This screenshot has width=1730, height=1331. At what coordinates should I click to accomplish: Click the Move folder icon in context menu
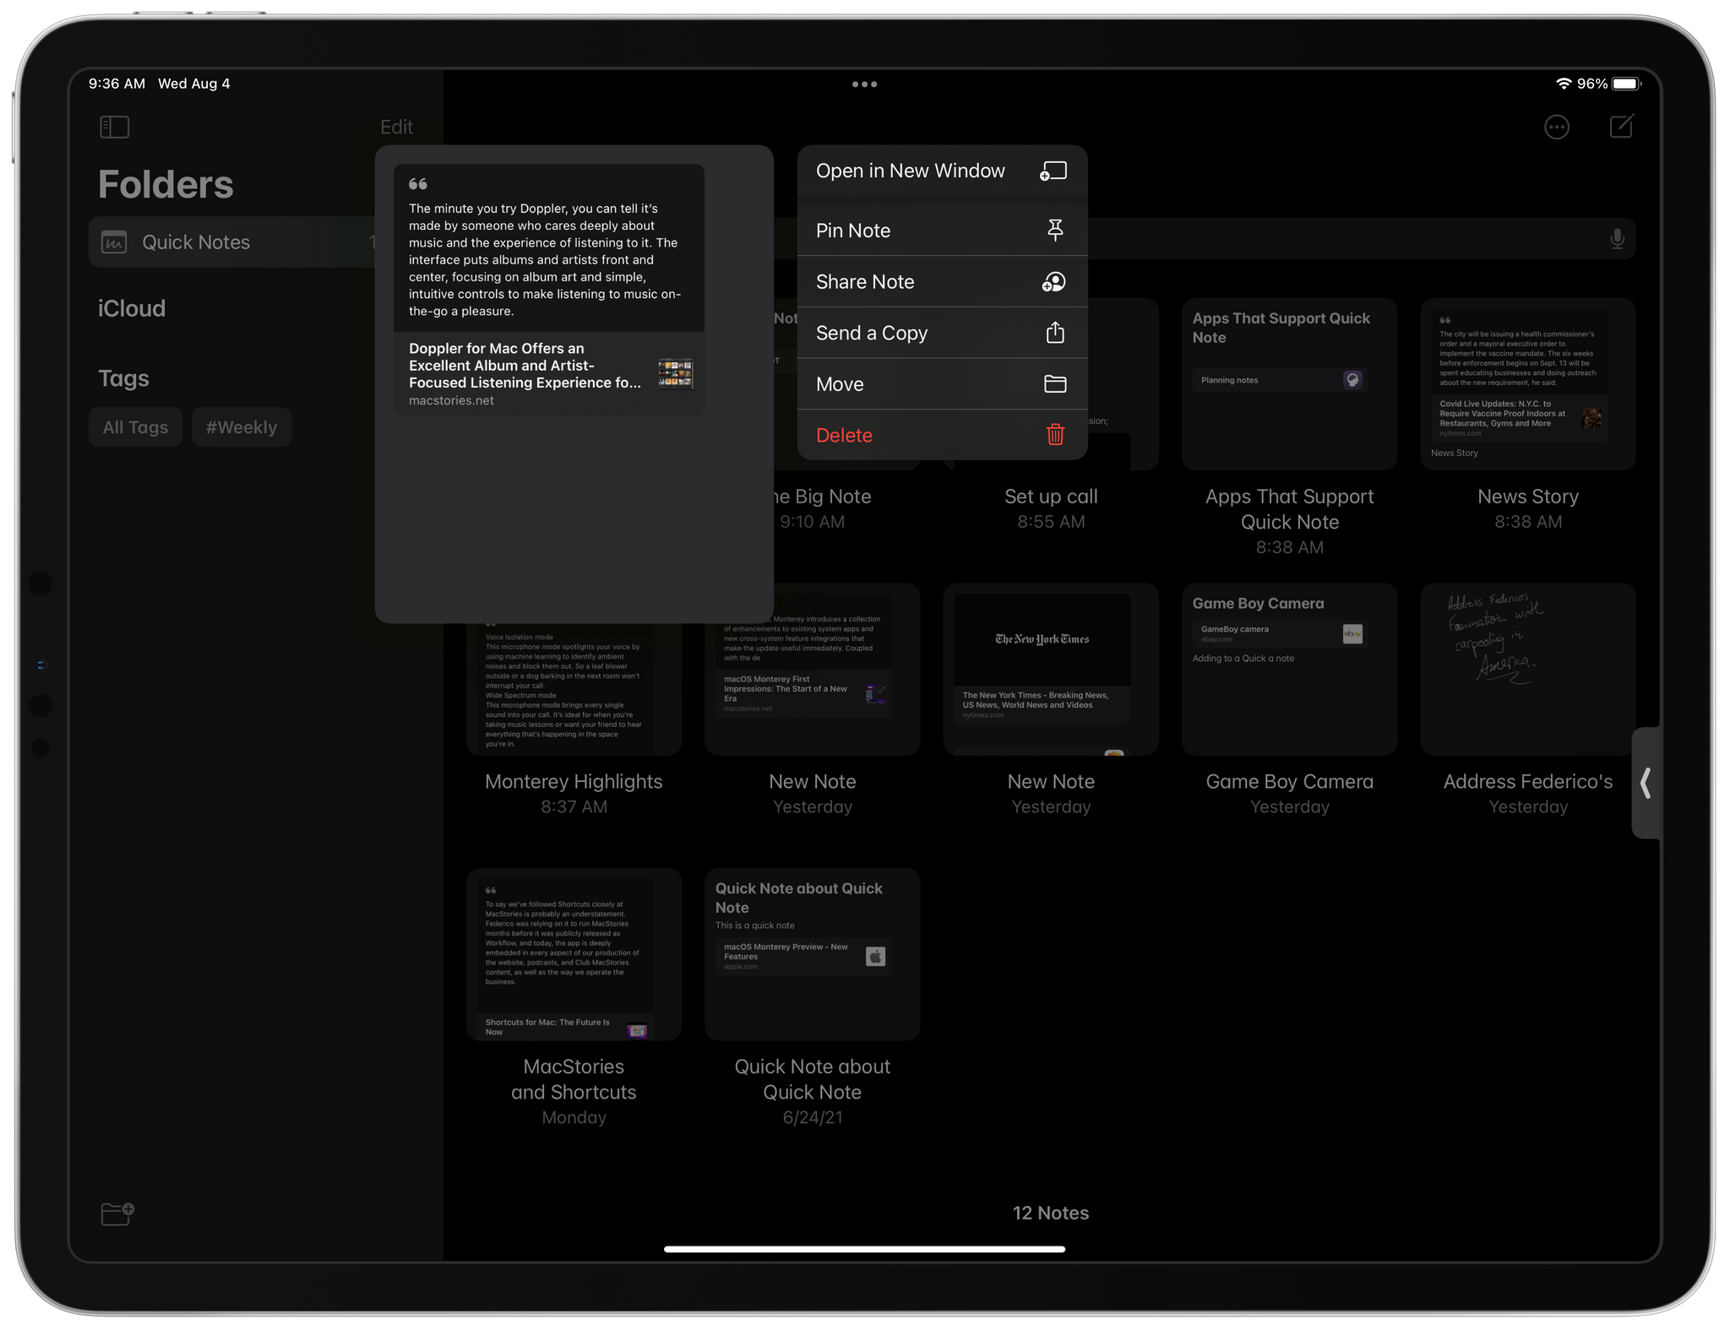pyautogui.click(x=1056, y=384)
